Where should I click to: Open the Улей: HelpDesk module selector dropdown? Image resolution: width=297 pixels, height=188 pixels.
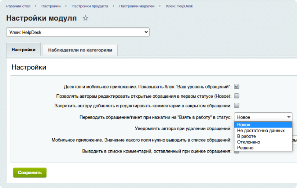78,32
